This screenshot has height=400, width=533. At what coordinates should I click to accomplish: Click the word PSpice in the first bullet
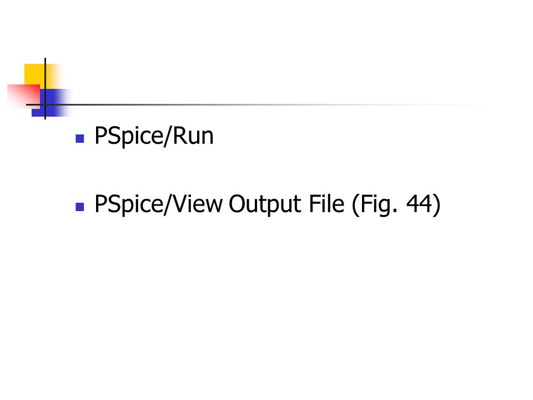pos(129,137)
